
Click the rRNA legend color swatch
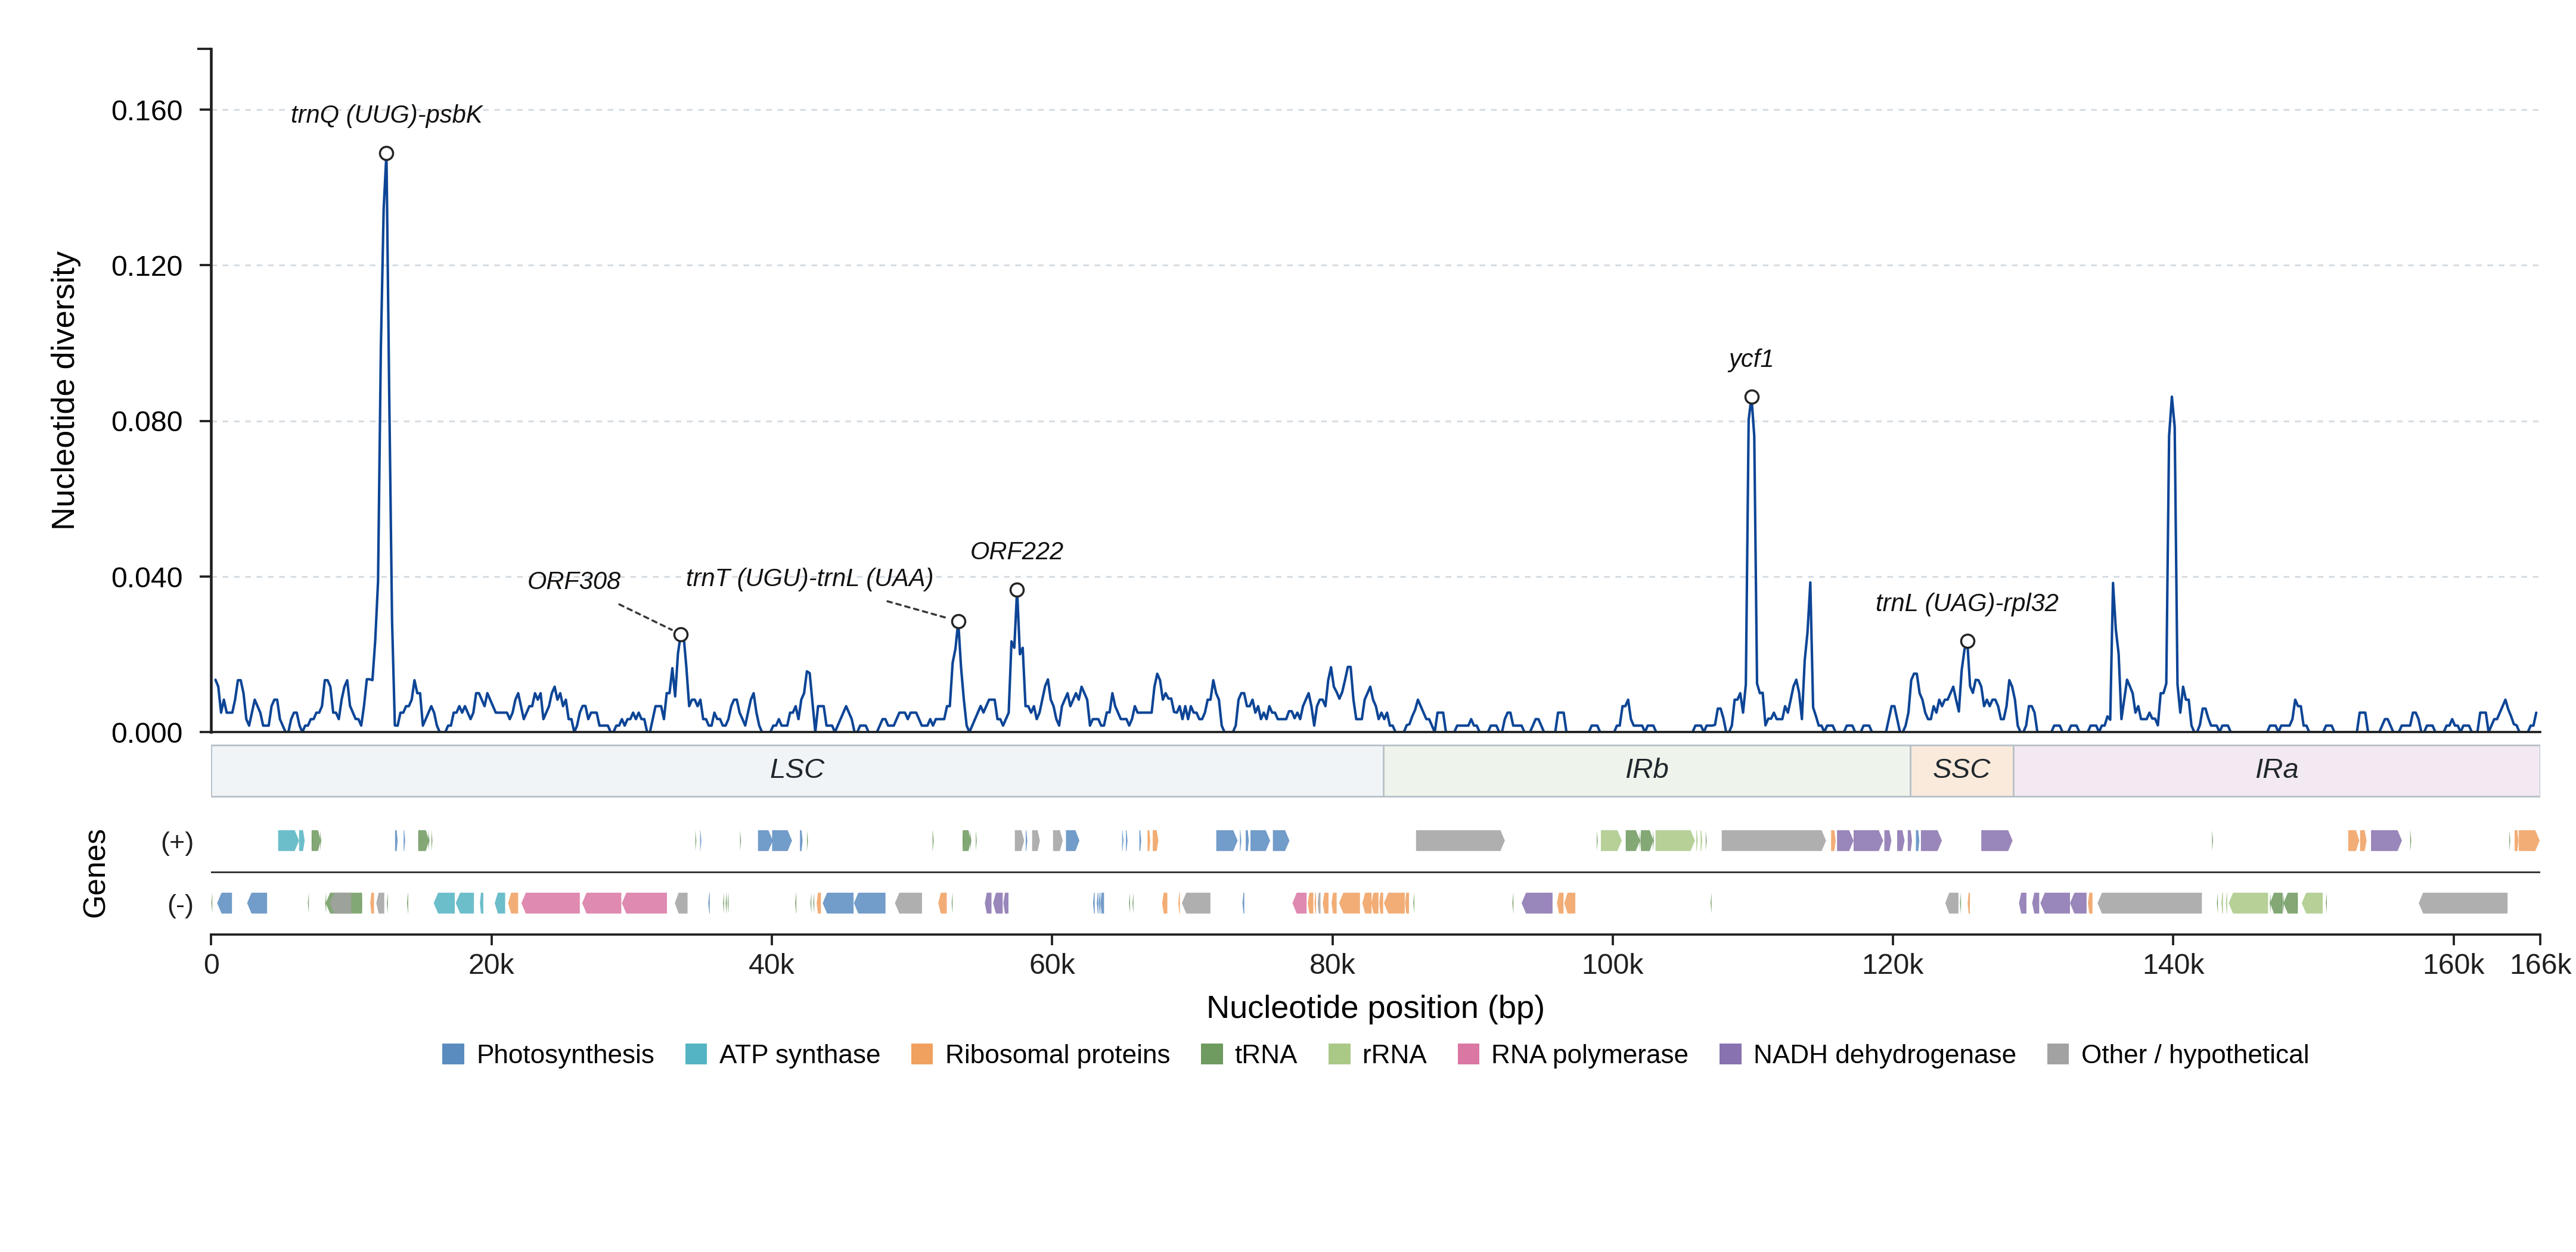(1339, 1054)
